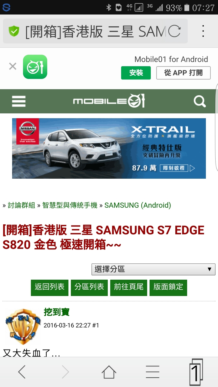Open the tab switcher showing 1

(x=196, y=372)
